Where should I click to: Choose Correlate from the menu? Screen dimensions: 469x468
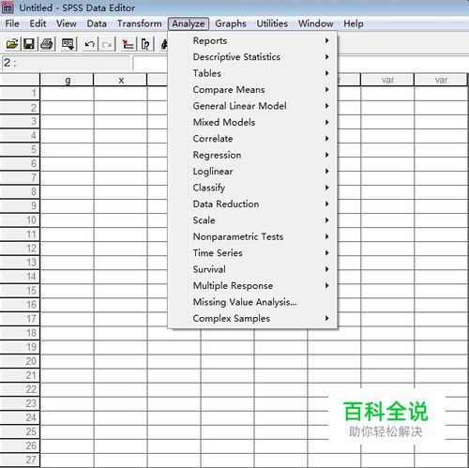252,139
